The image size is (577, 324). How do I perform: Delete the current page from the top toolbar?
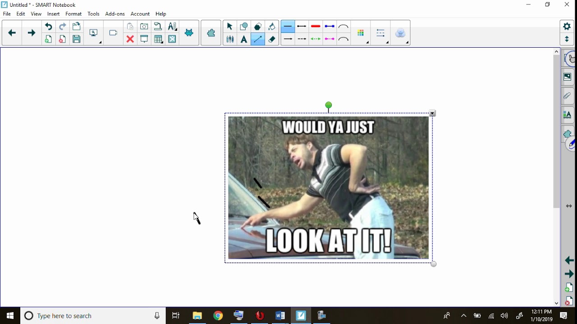coord(62,39)
